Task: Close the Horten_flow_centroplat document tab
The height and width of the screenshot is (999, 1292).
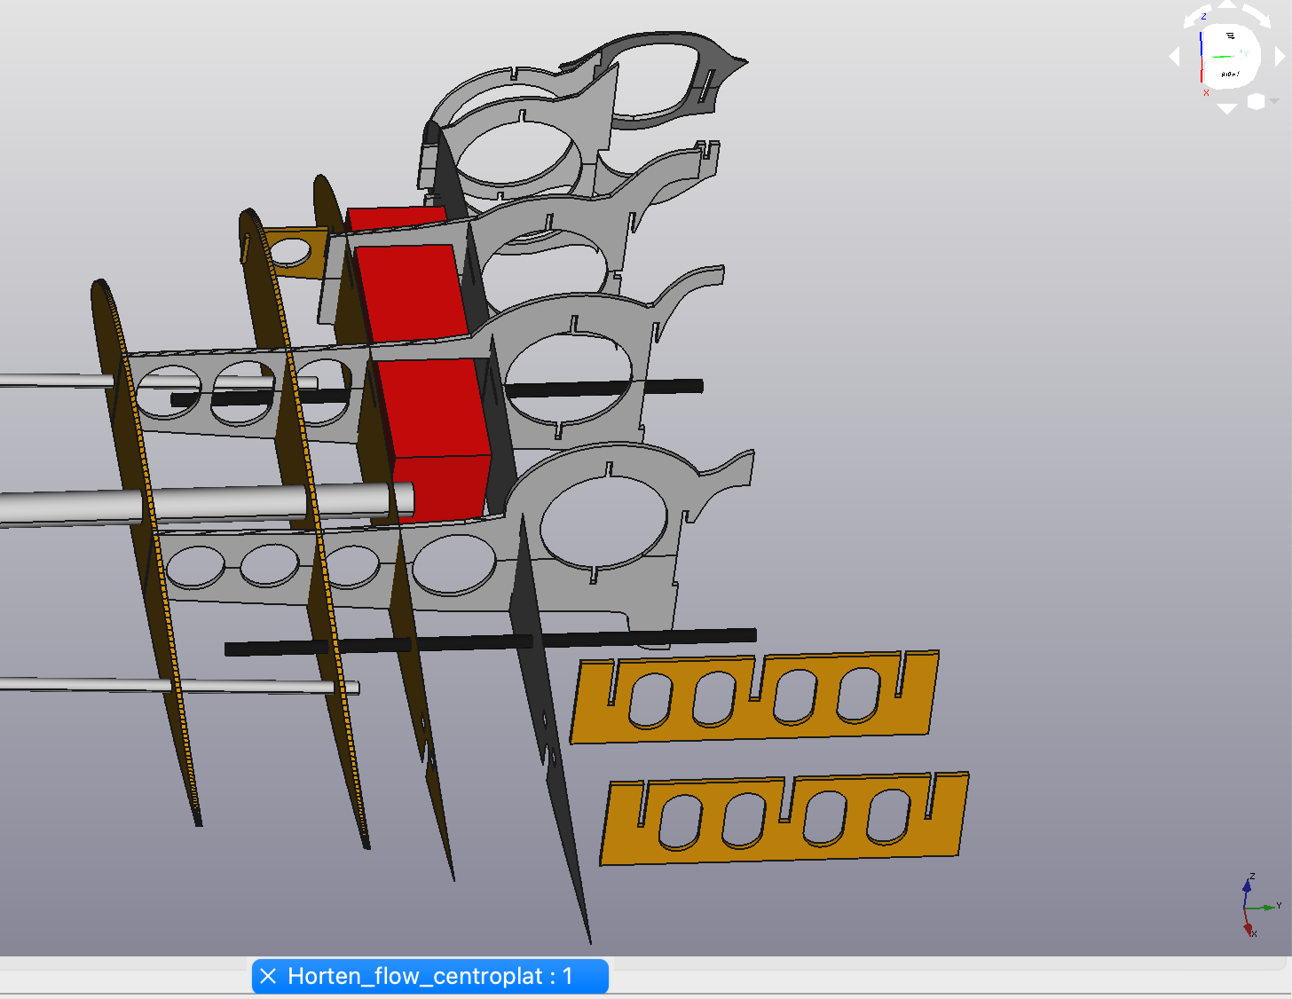Action: click(269, 977)
